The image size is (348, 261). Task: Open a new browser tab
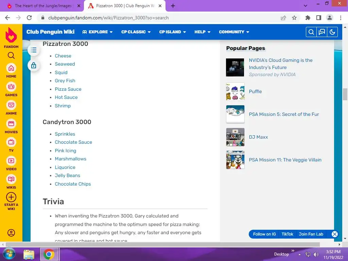point(173,6)
